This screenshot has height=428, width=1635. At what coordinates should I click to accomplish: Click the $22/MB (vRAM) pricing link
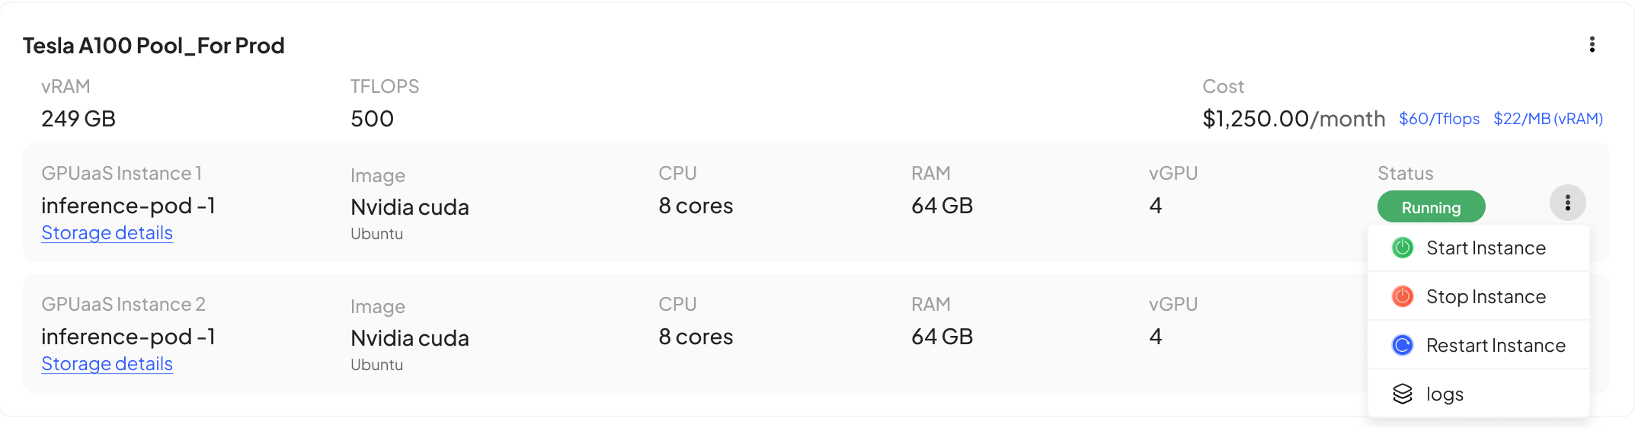click(1547, 119)
